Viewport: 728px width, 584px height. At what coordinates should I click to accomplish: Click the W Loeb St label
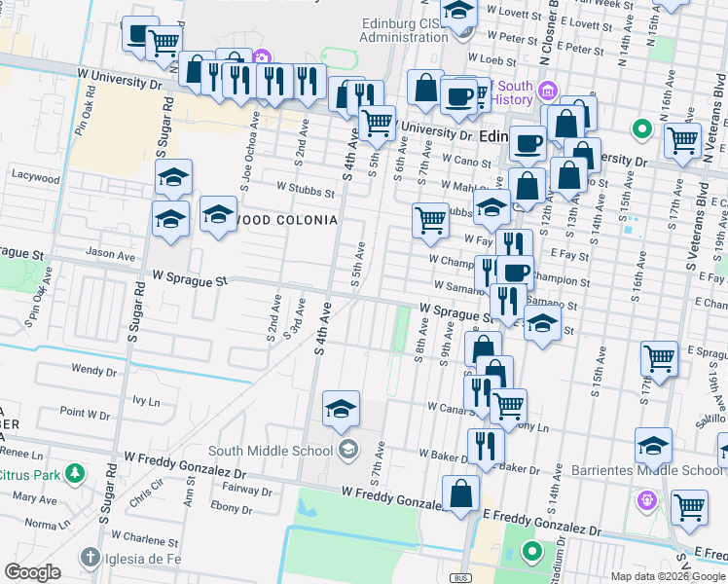492,59
